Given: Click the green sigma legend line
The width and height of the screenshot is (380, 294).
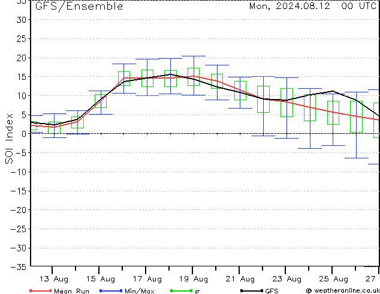Looking at the screenshot, I should pyautogui.click(x=181, y=290).
